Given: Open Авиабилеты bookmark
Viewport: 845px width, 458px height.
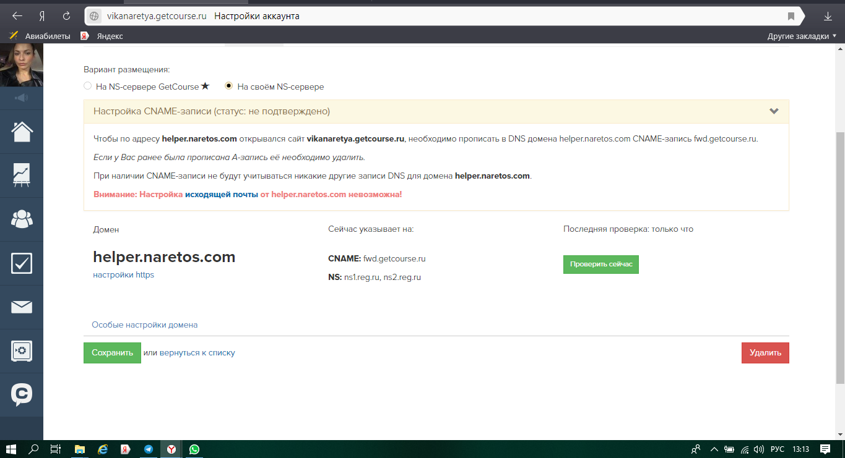Looking at the screenshot, I should click(40, 36).
